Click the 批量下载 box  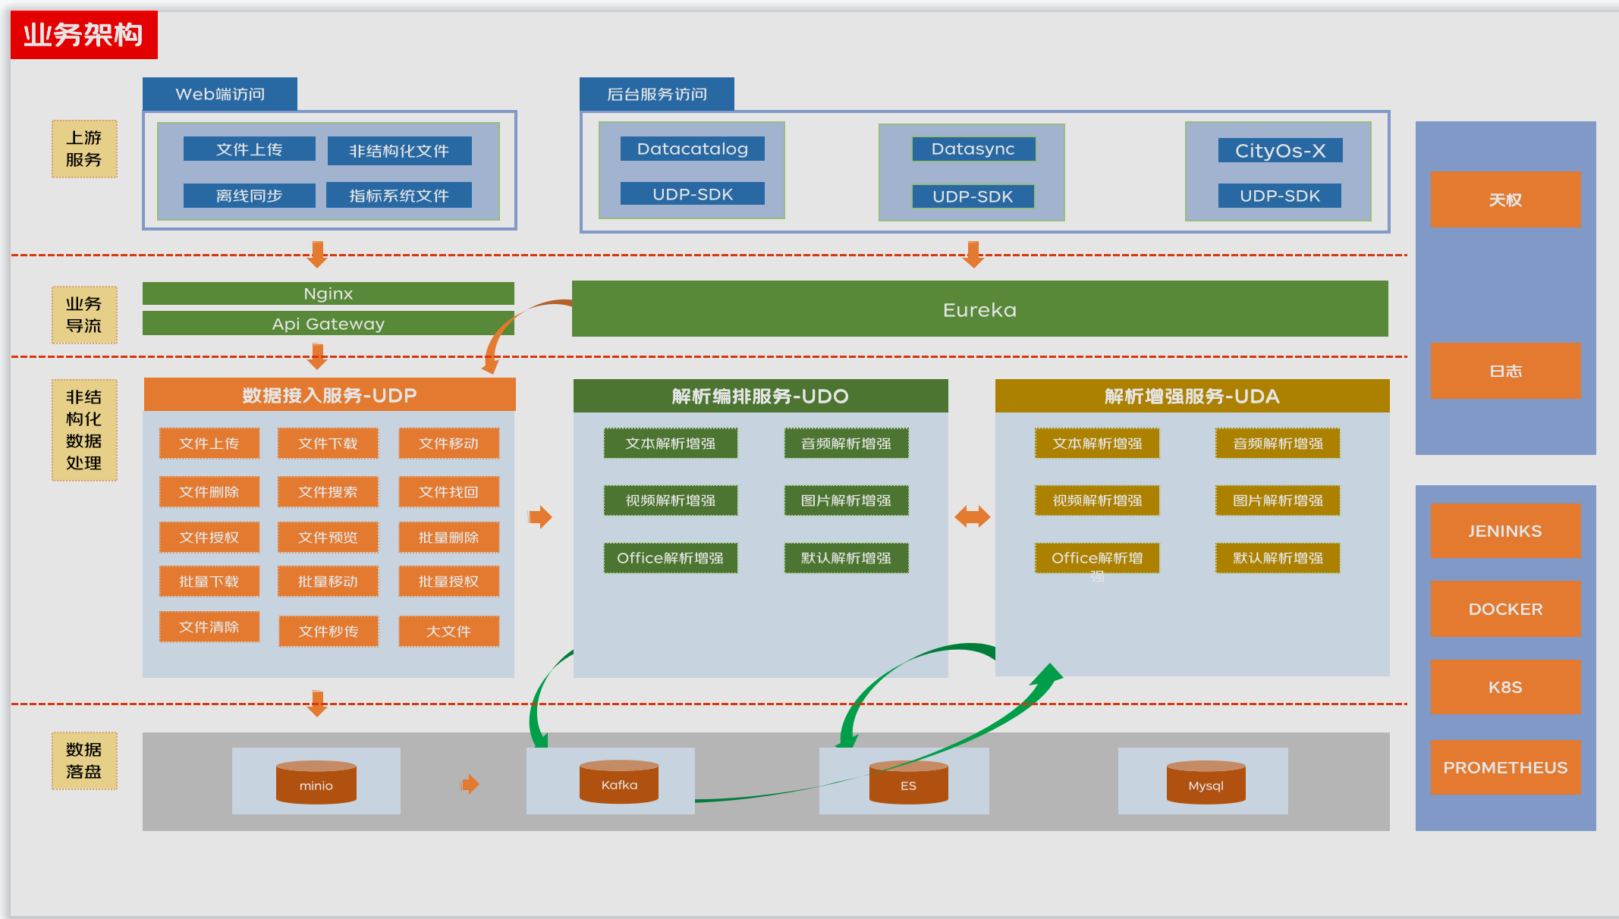(x=209, y=582)
